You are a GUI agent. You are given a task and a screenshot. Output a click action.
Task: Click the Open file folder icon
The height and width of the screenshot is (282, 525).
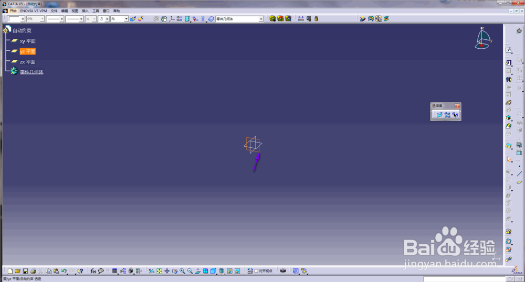pyautogui.click(x=18, y=271)
